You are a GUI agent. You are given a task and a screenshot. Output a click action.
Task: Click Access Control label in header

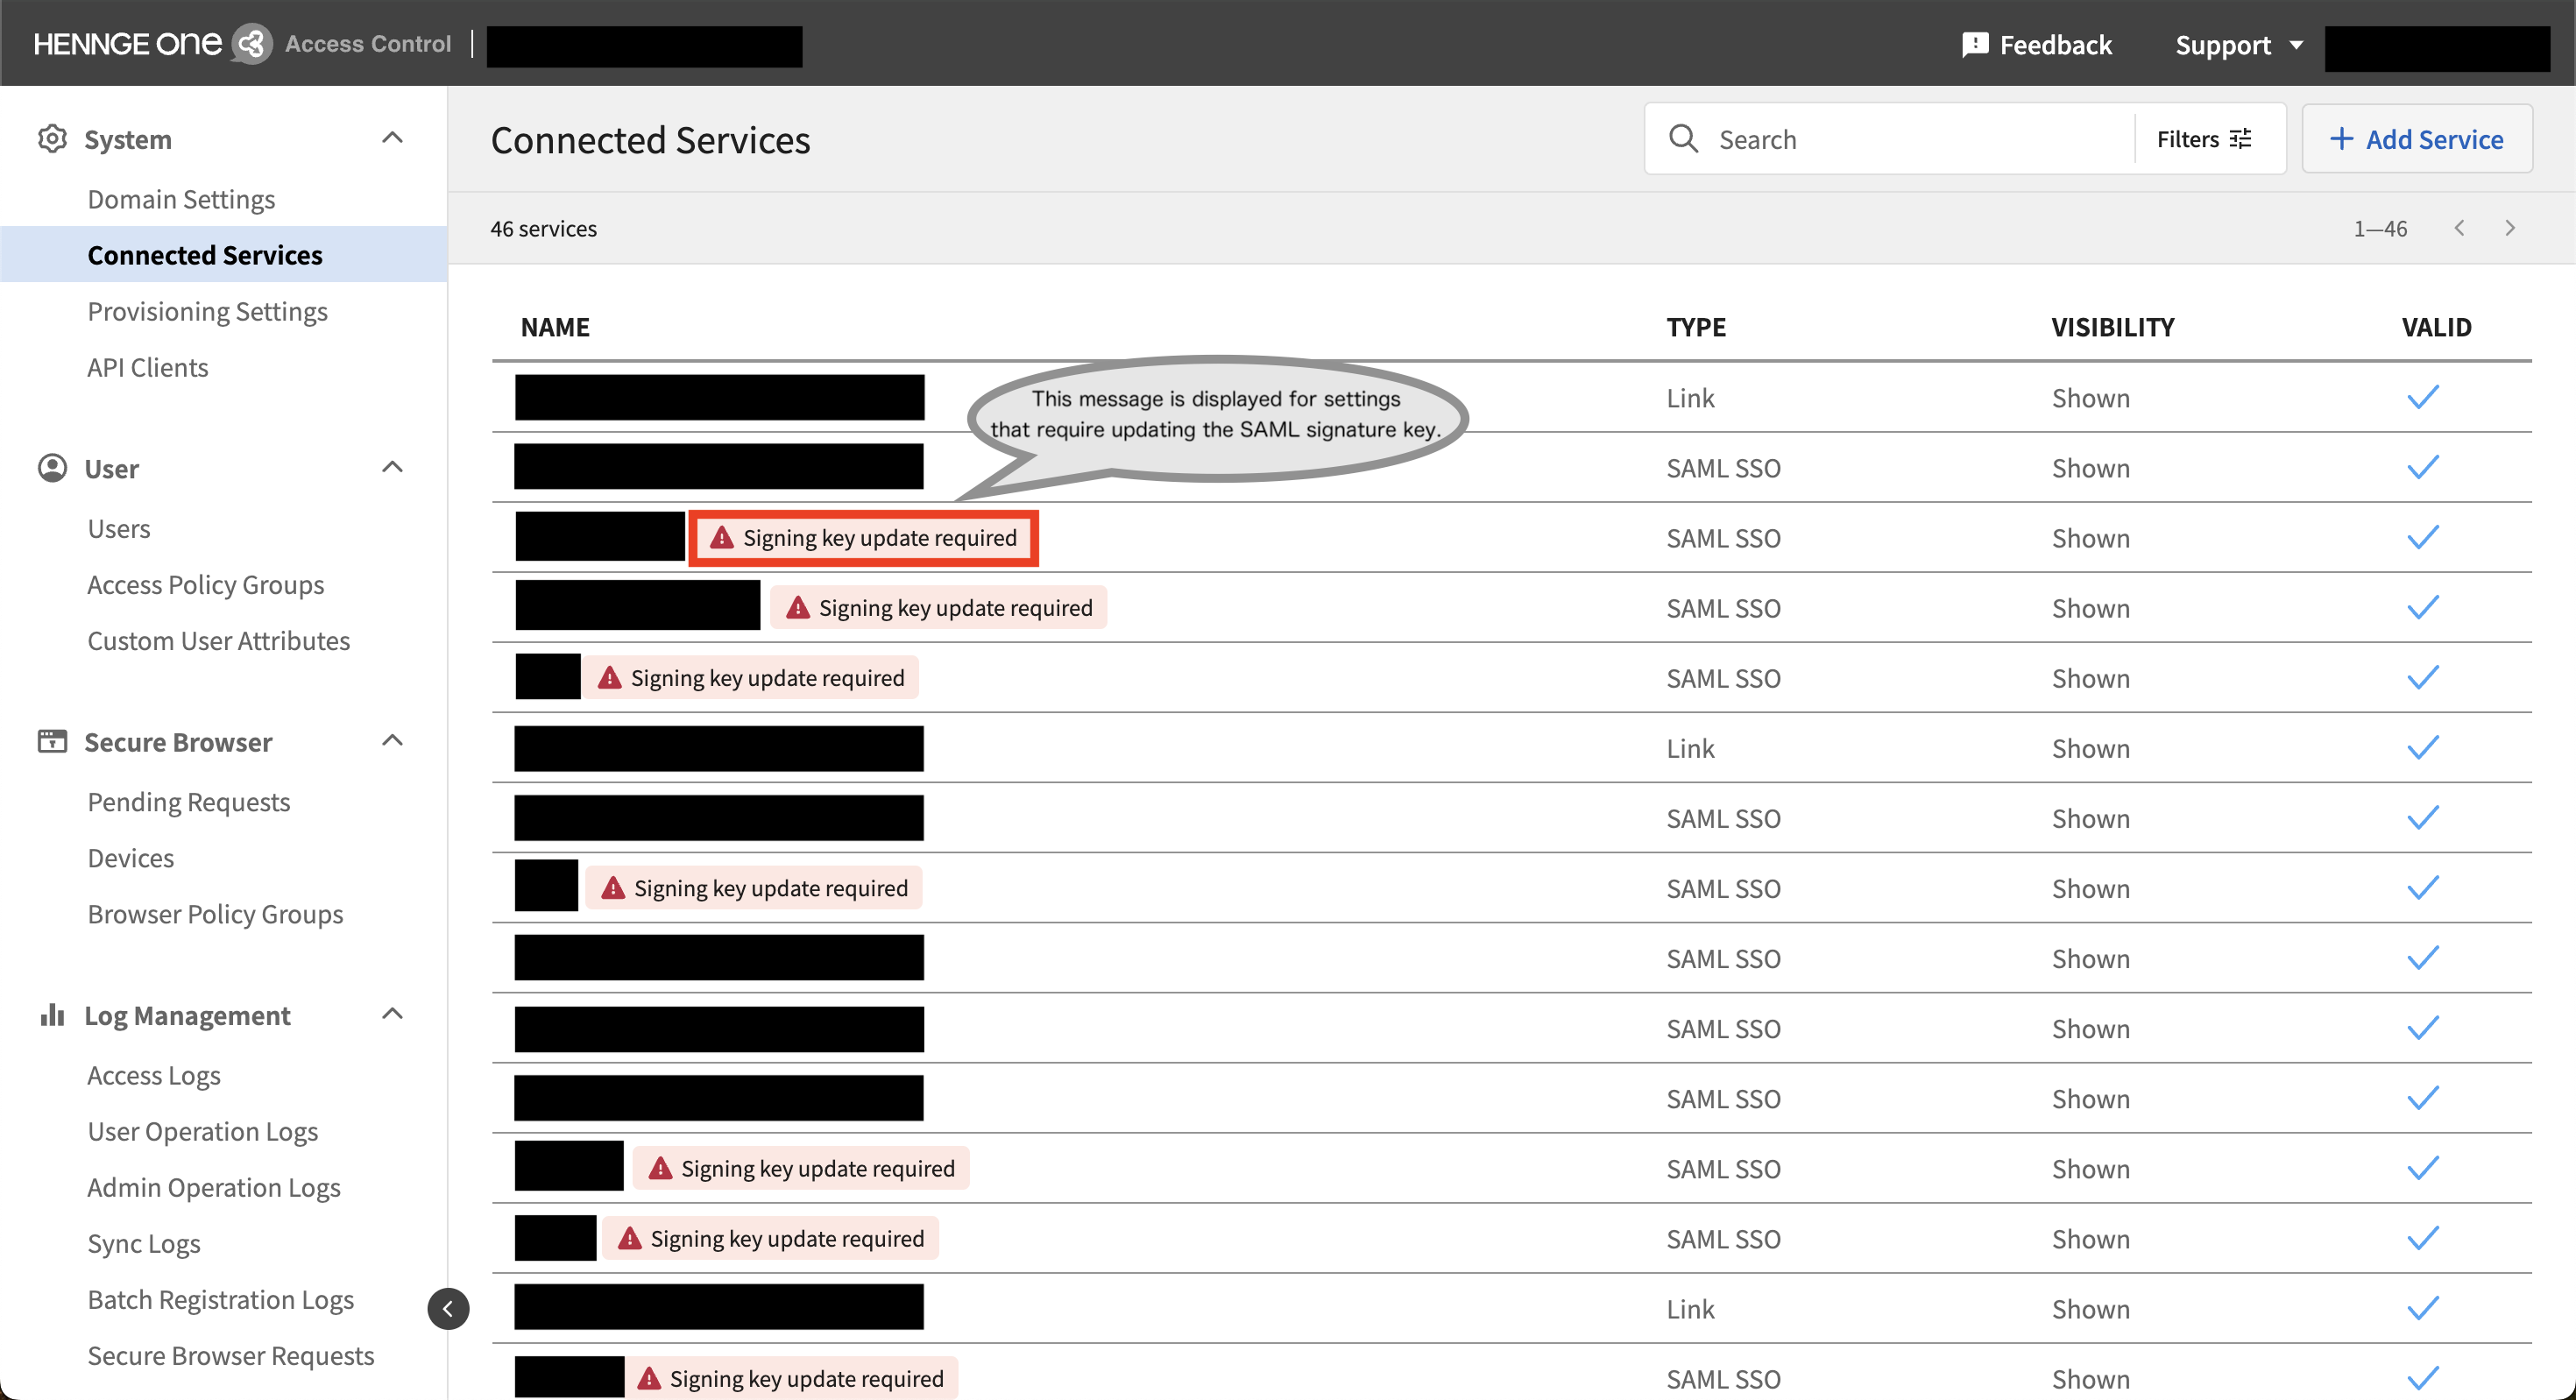coord(368,44)
